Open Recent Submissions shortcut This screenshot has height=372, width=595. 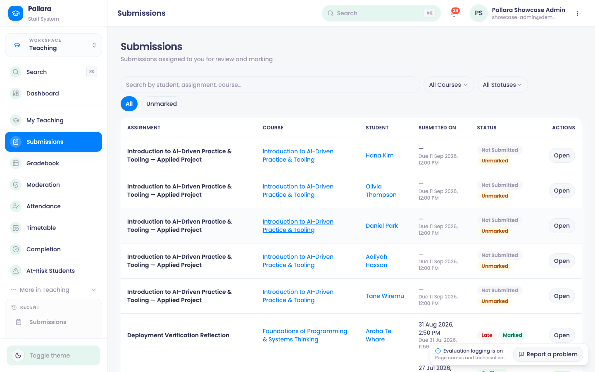pos(53,322)
